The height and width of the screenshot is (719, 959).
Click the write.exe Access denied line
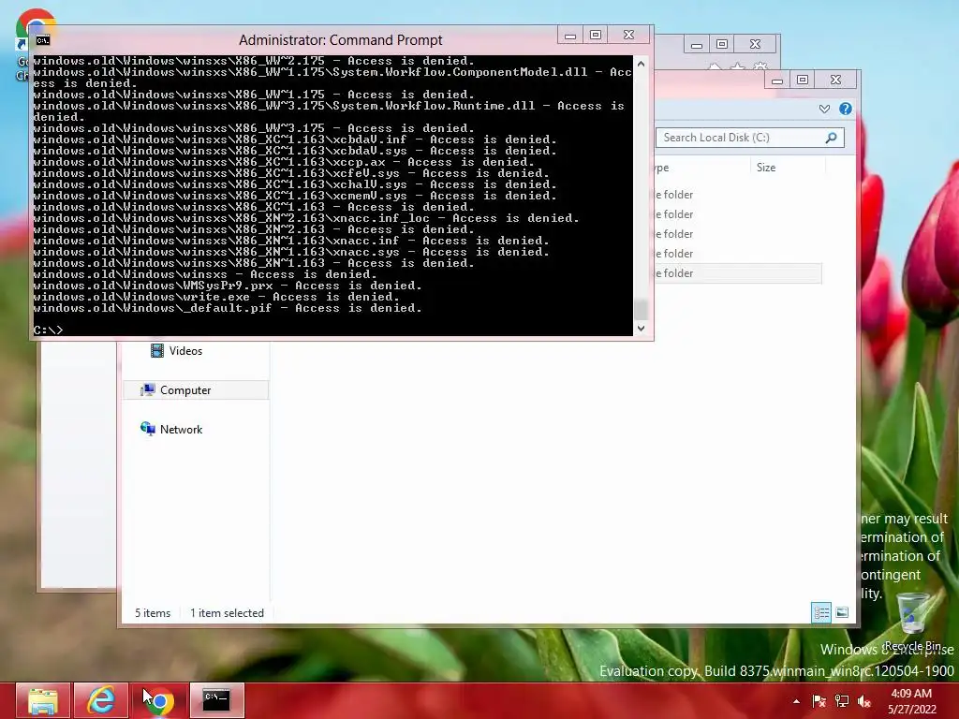click(216, 297)
